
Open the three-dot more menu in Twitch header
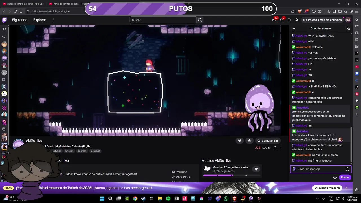pyautogui.click(x=54, y=20)
